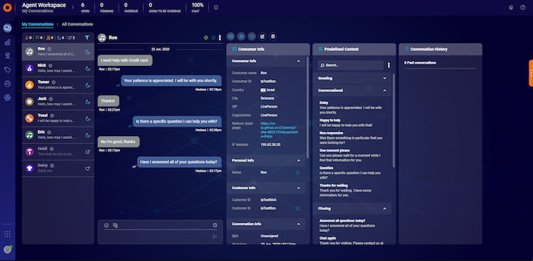Screen dimensions: 533x261
Task: Click the orange LivePerson gear logo
Action: [7, 7]
